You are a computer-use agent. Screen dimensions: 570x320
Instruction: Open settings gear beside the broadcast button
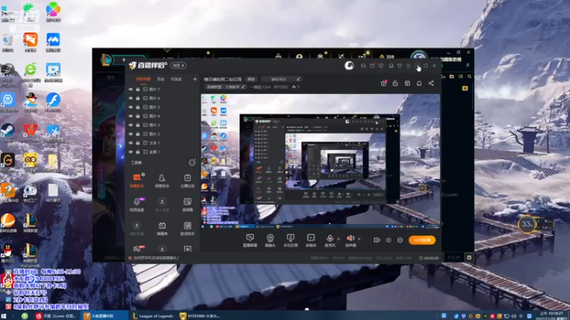400,240
